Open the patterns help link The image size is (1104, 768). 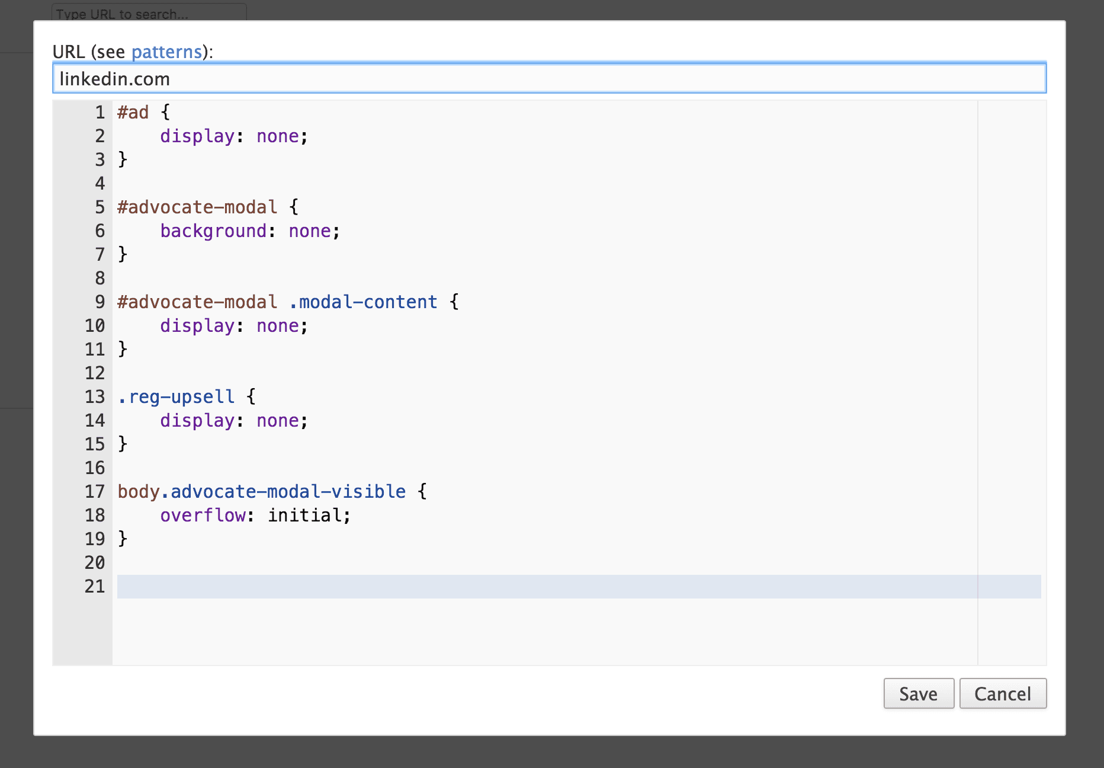click(x=166, y=52)
